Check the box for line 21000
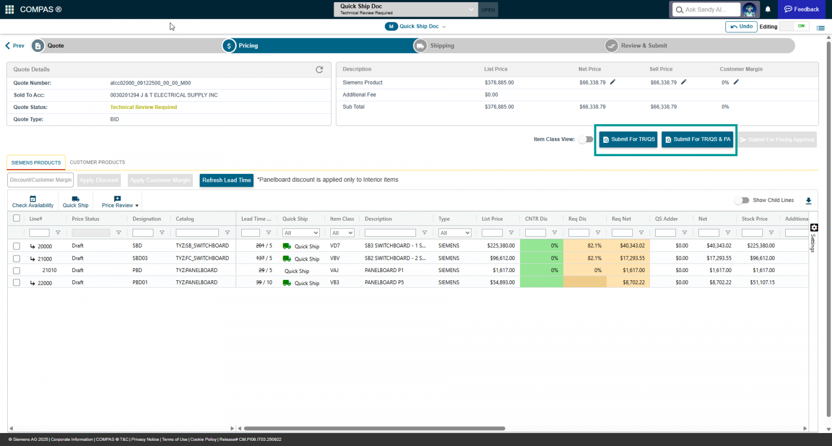Viewport: 832px width, 446px height. [x=17, y=259]
